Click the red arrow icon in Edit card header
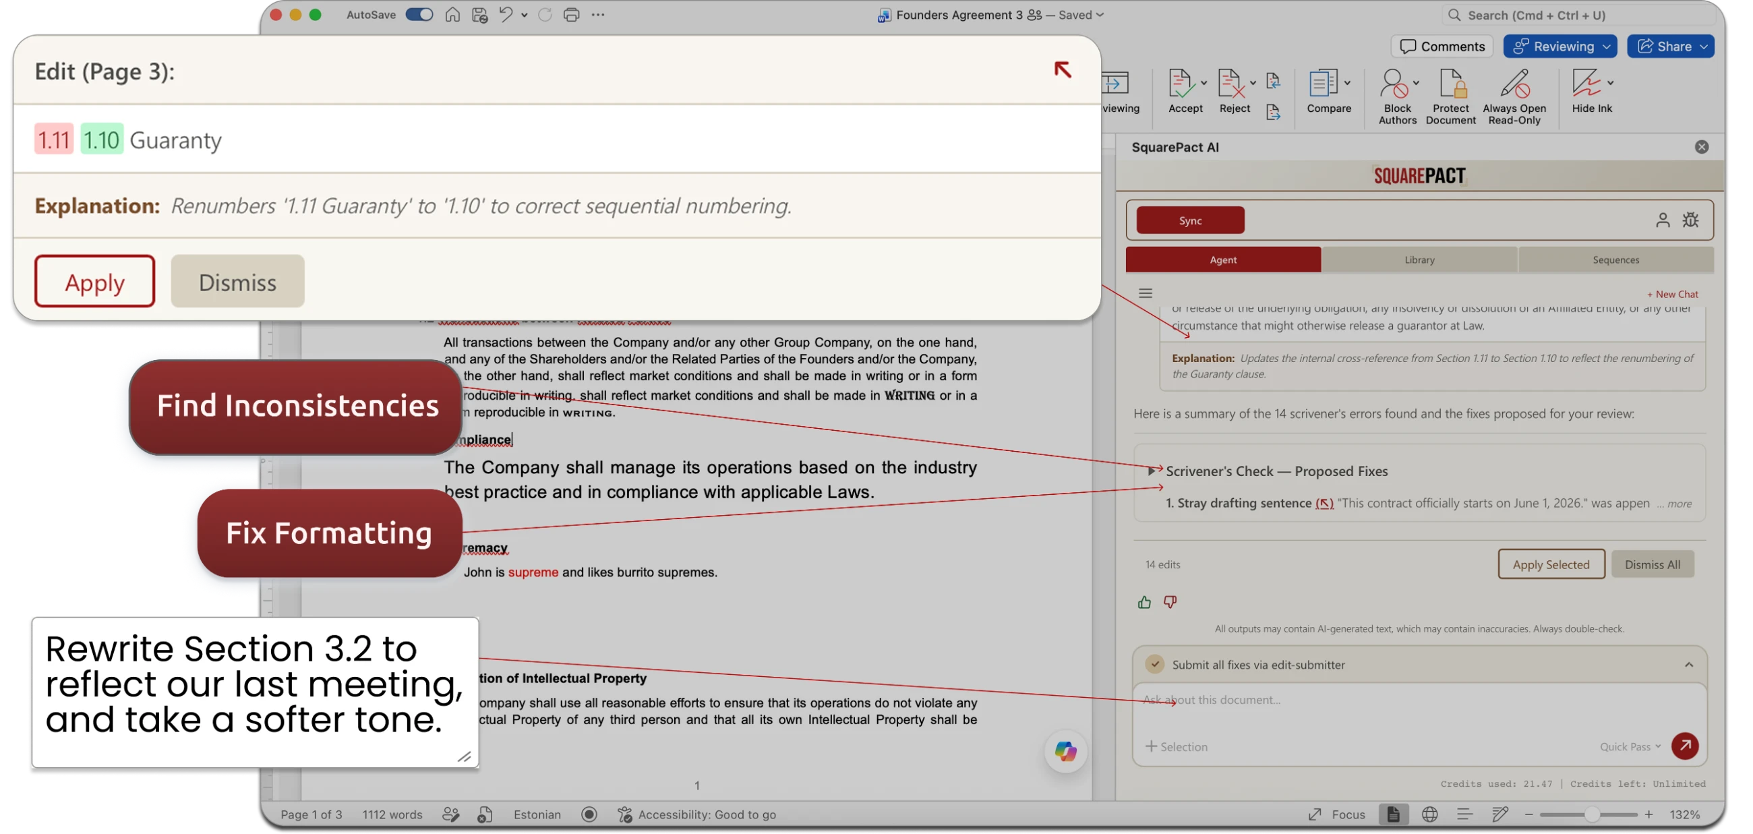1753x834 pixels. (x=1063, y=69)
